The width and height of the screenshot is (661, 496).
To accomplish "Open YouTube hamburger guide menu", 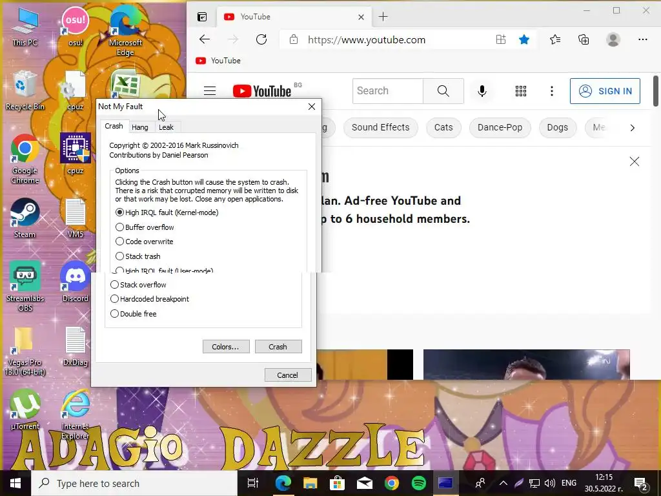I will click(x=210, y=90).
